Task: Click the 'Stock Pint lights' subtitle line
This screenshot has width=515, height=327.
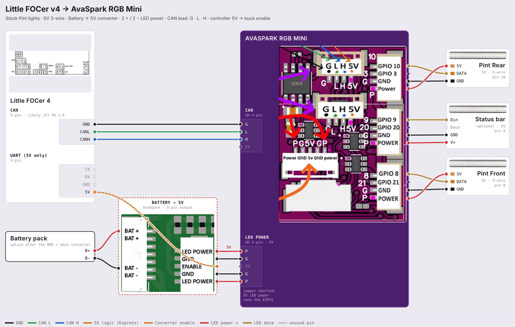Action: (138, 18)
